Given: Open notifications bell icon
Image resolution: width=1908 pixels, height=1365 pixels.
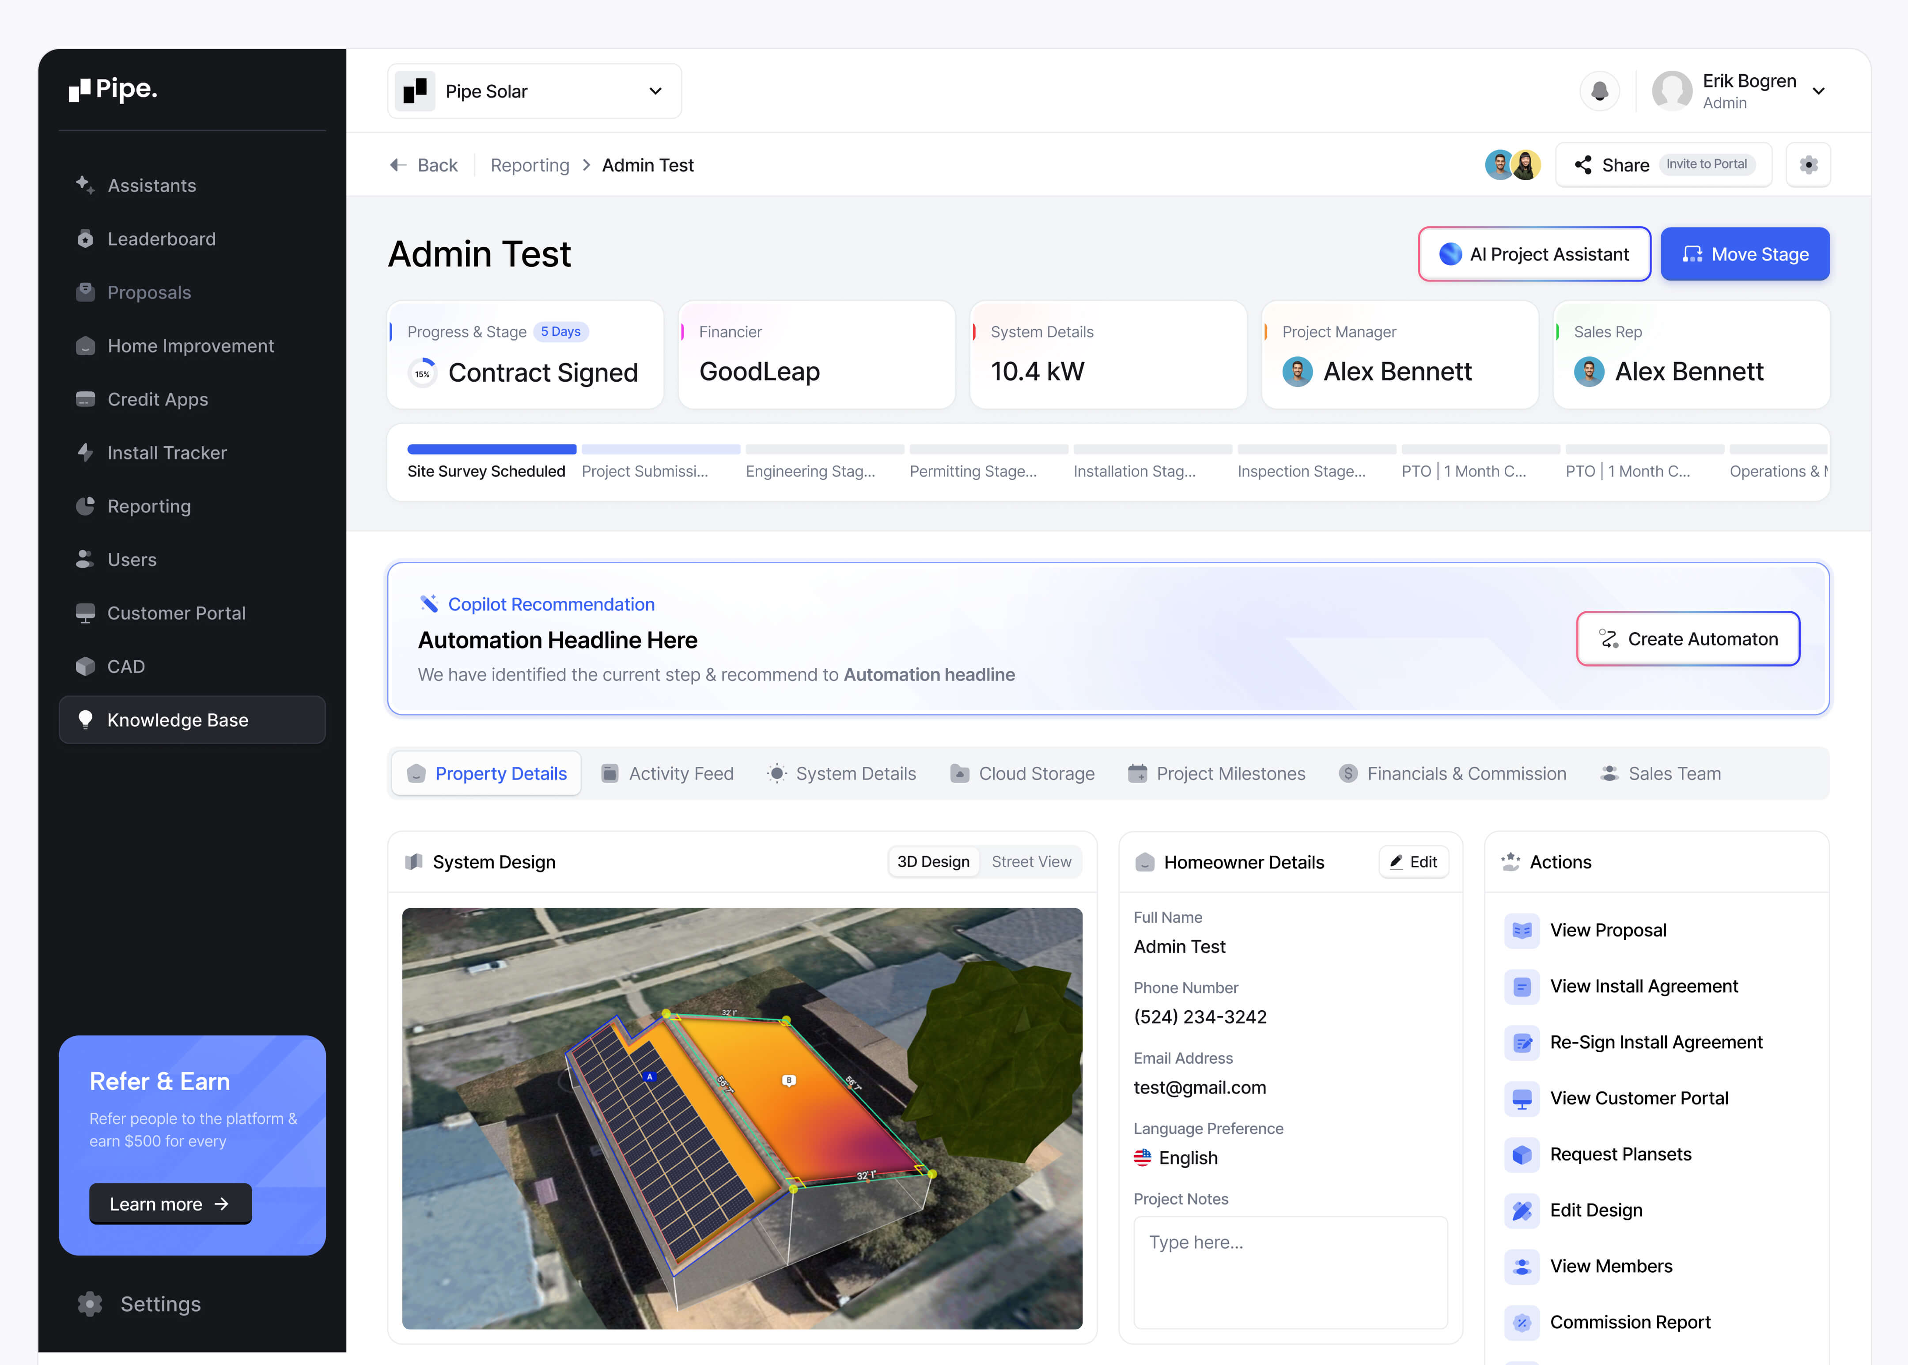Looking at the screenshot, I should tap(1600, 91).
